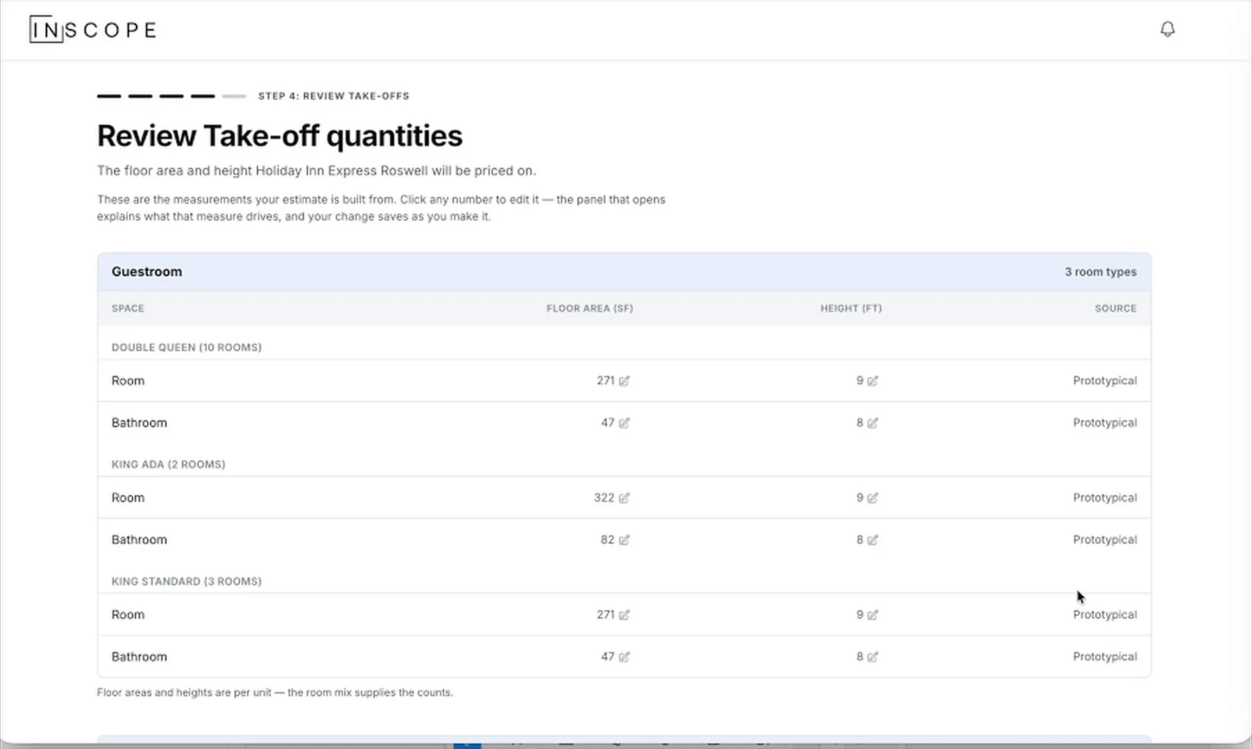Edit King ADA Bathroom floor area pencil icon
This screenshot has height=749, width=1252.
(624, 540)
